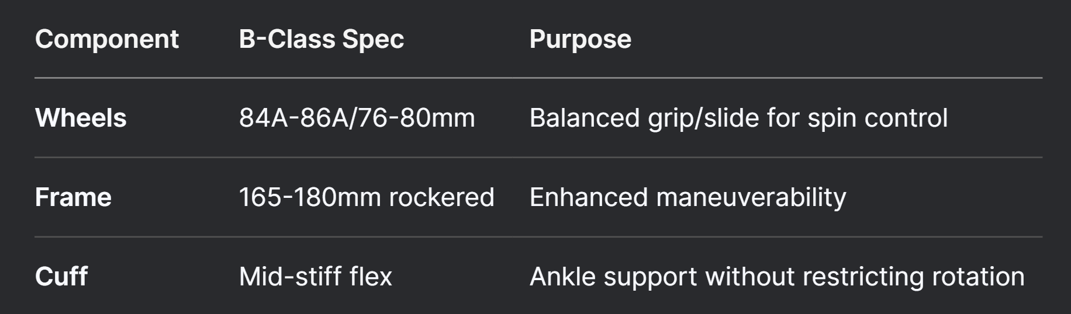Click Balanced grip/slide for spin control text
Screen dimensions: 1071x314
(738, 118)
